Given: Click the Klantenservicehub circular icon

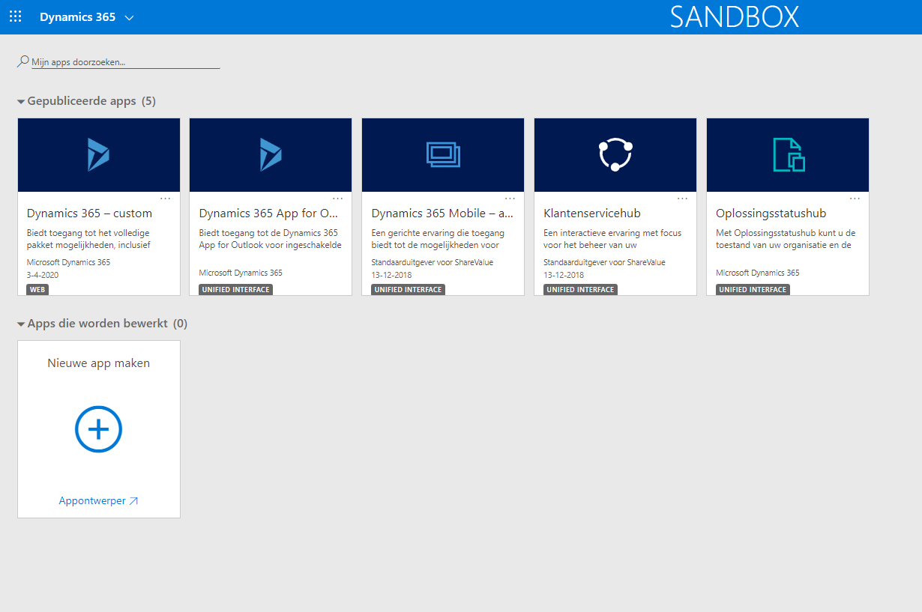Looking at the screenshot, I should pos(615,155).
